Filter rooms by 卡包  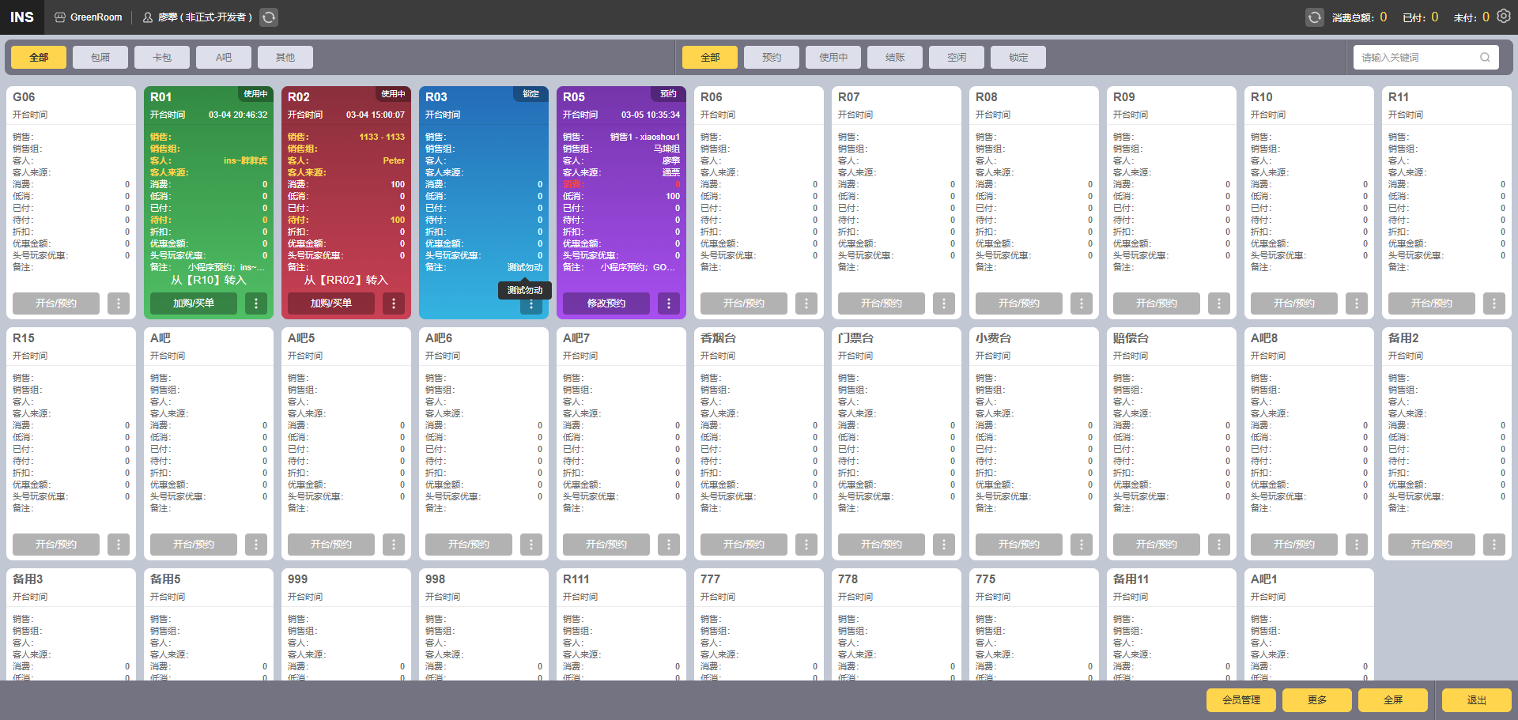(x=162, y=58)
